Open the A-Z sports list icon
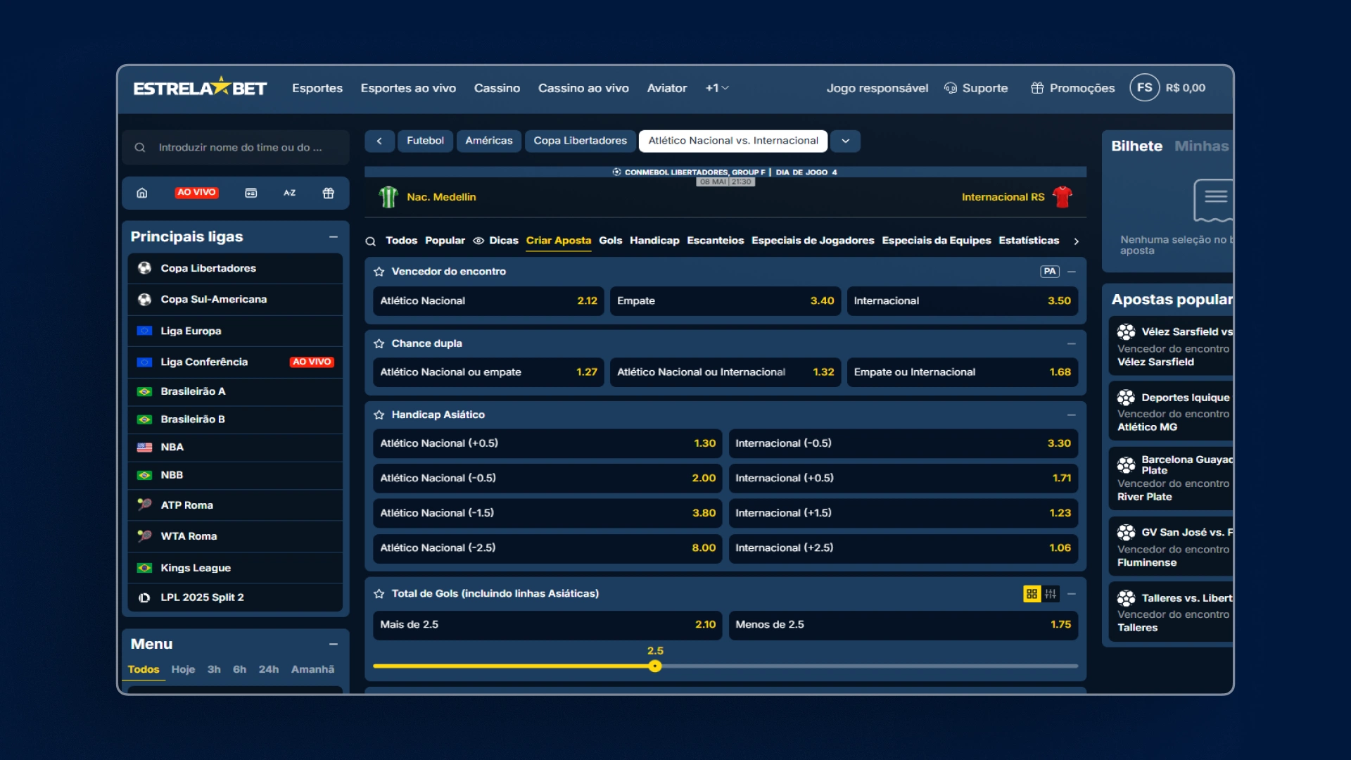The image size is (1351, 760). [290, 193]
